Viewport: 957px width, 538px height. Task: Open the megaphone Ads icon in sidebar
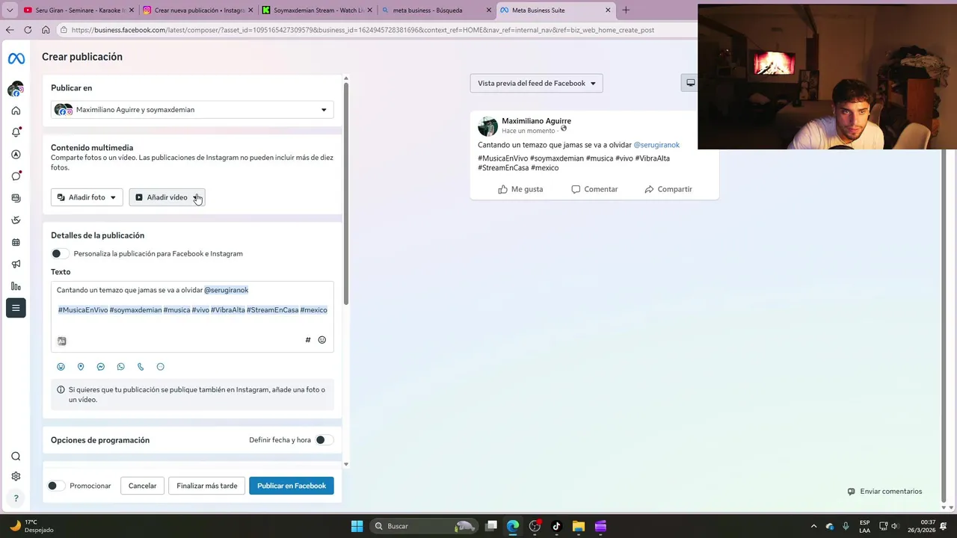(x=16, y=264)
